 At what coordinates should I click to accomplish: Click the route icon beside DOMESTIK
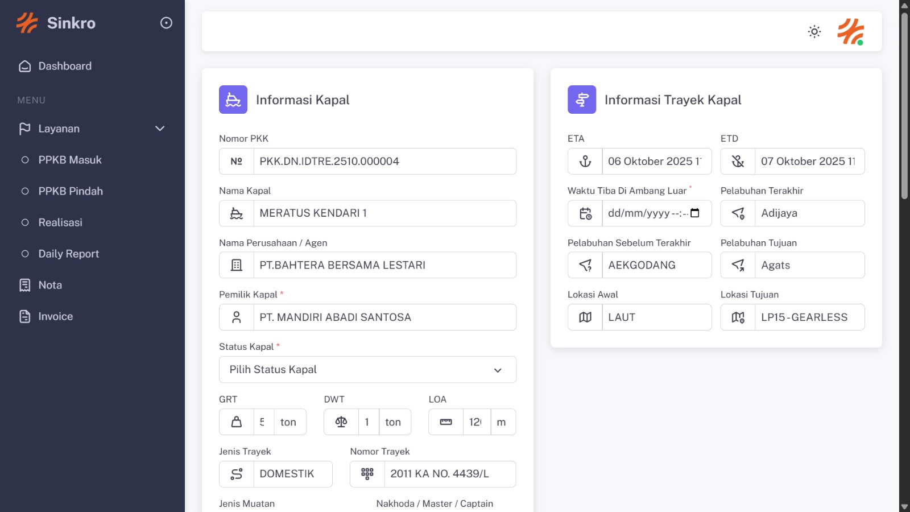[x=237, y=474]
